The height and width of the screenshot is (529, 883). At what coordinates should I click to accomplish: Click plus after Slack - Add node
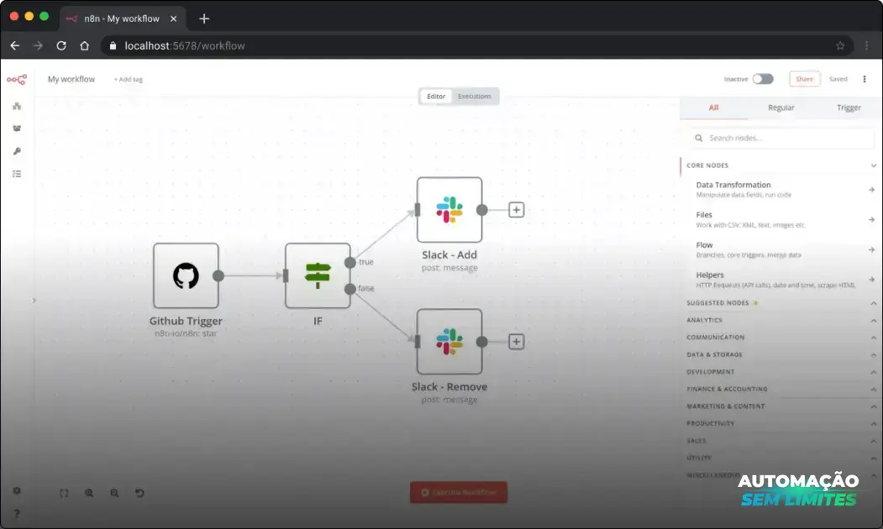(x=517, y=210)
